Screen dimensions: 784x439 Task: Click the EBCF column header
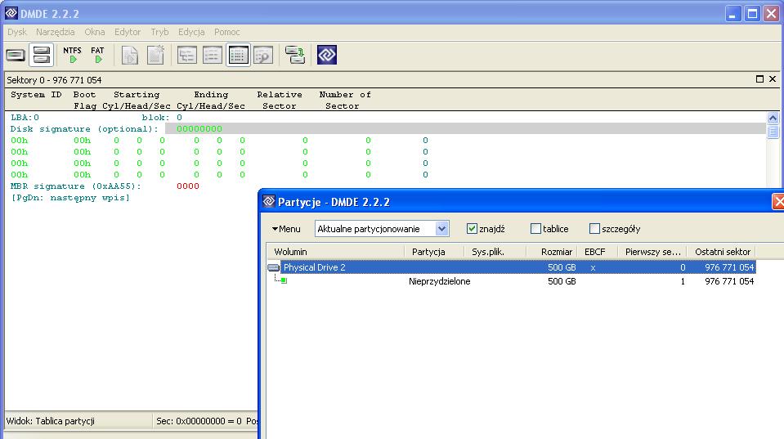coord(597,252)
